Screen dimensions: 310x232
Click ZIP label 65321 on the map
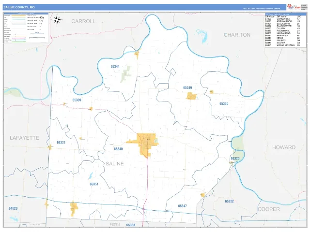coord(61,143)
